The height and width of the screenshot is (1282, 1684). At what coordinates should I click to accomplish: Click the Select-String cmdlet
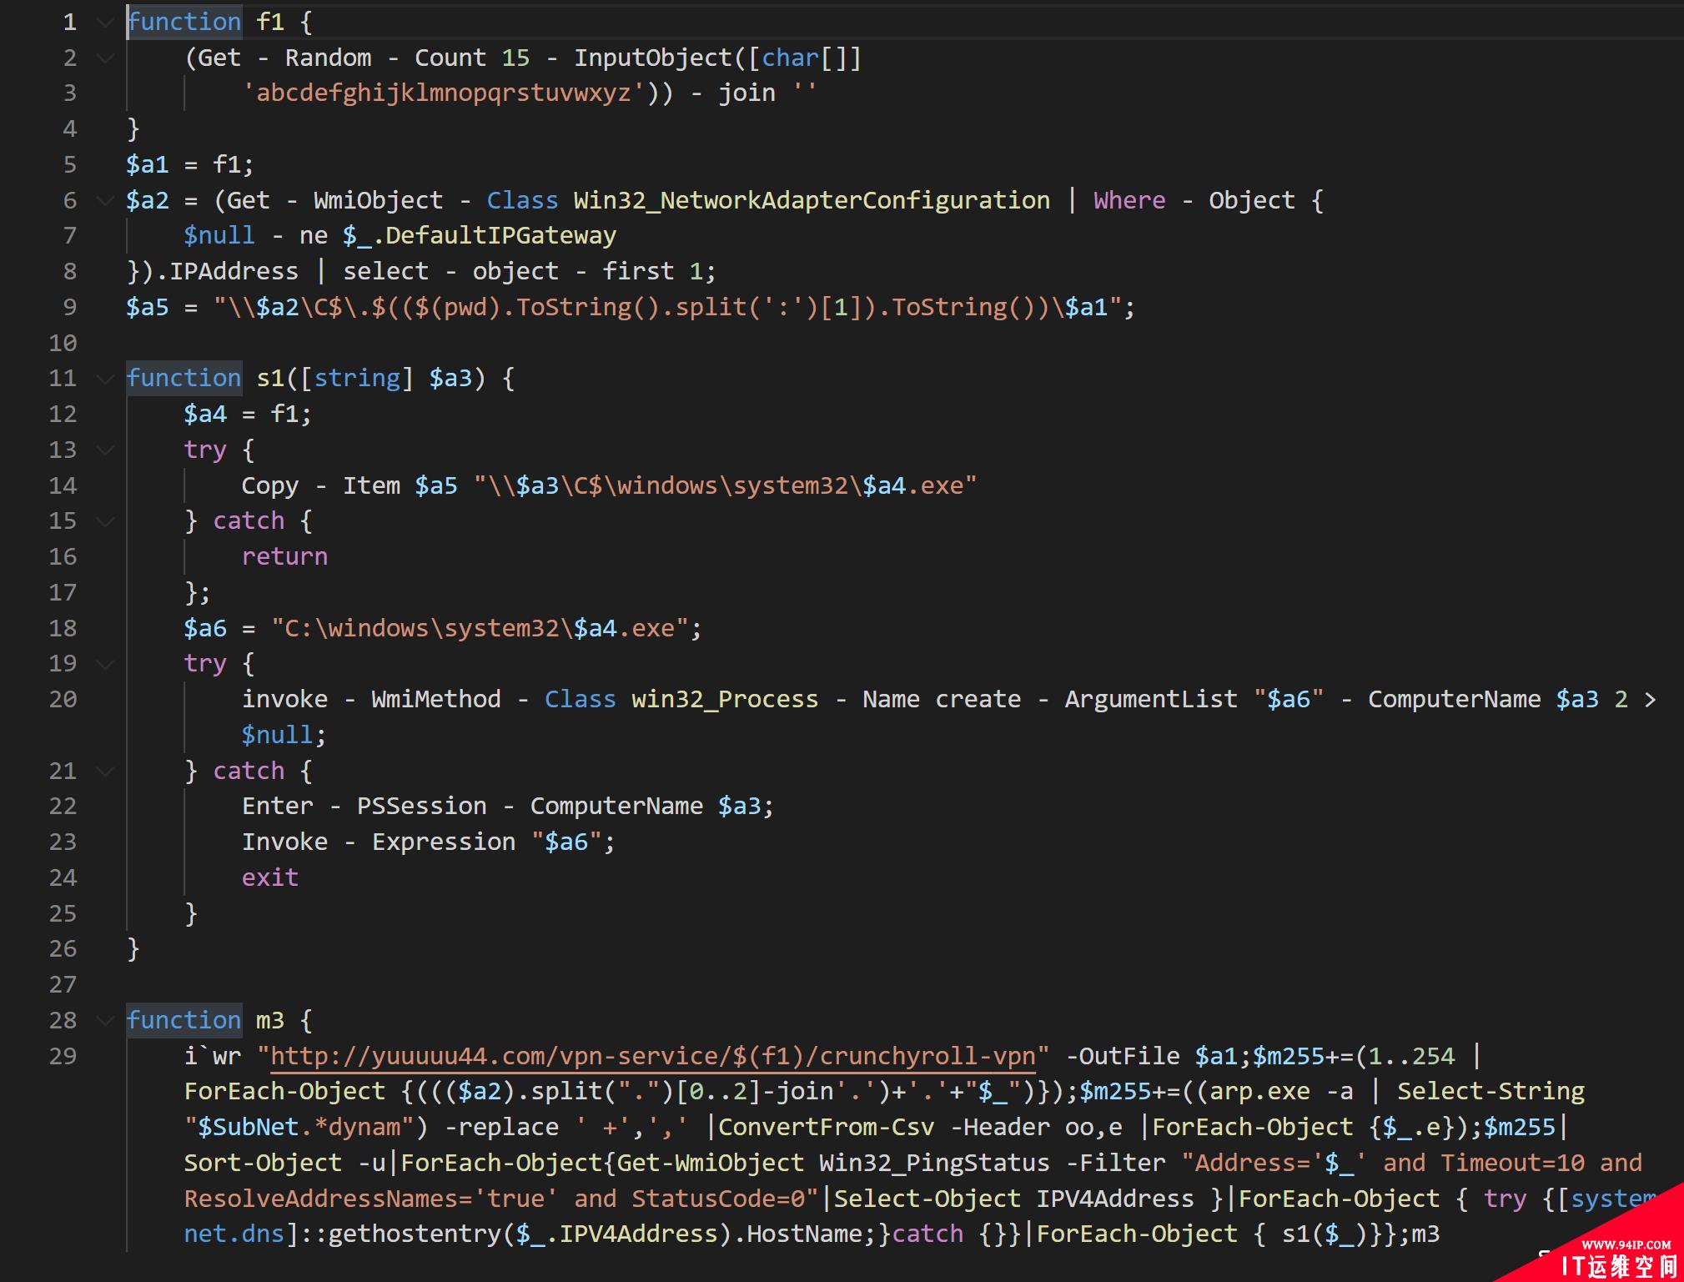(x=1490, y=1092)
